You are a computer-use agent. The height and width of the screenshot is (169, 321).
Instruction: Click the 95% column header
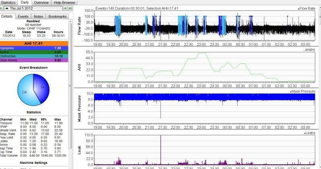44,119
